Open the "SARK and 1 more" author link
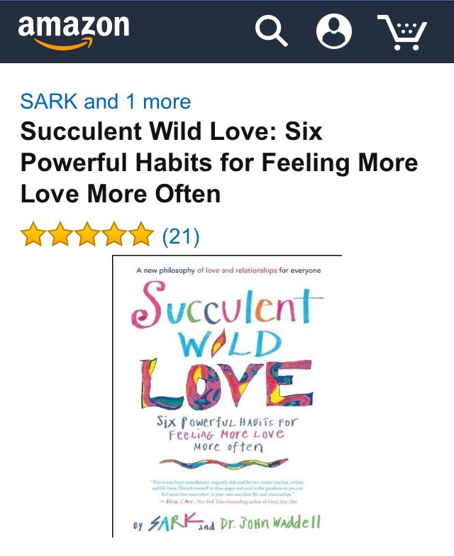The height and width of the screenshot is (556, 454). [106, 102]
